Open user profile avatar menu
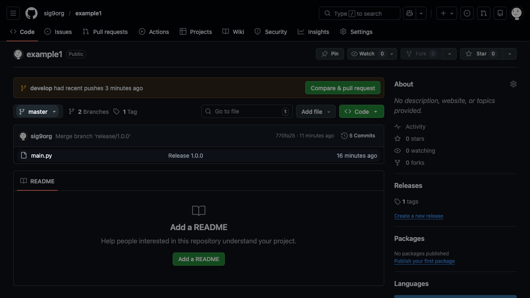Image resolution: width=530 pixels, height=298 pixels. pos(516,13)
